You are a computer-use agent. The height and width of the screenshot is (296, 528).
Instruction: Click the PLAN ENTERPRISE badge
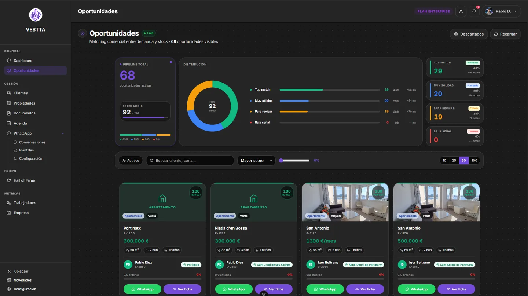(433, 11)
